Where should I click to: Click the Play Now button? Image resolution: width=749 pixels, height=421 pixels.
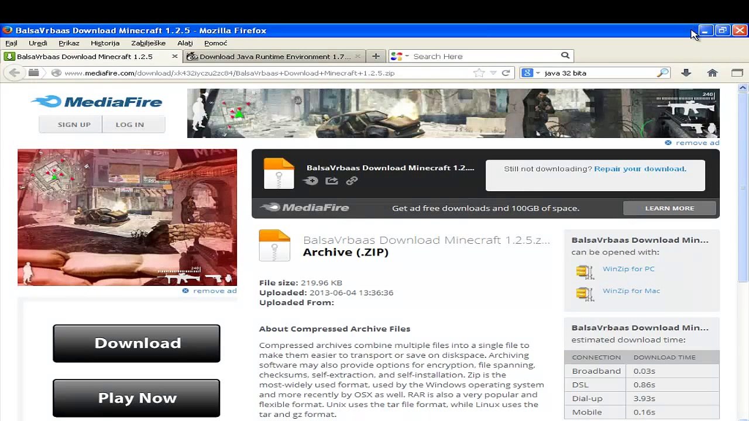pos(136,398)
